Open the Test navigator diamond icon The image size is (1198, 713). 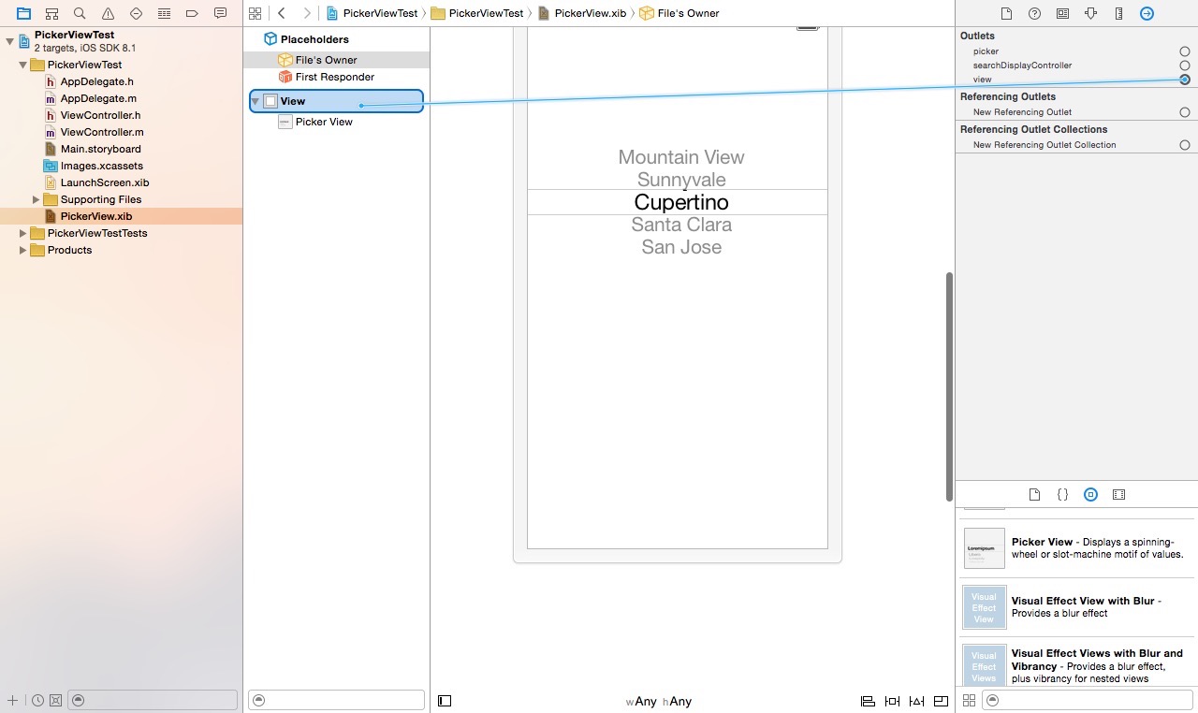pos(136,13)
